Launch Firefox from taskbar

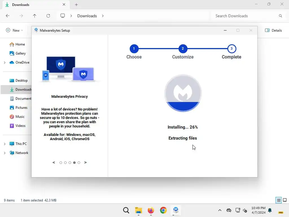tap(151, 210)
